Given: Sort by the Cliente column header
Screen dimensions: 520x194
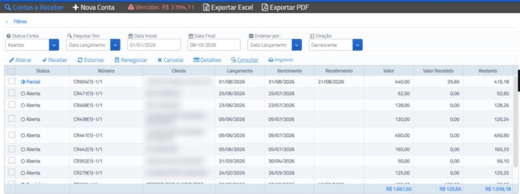Looking at the screenshot, I should 179,71.
